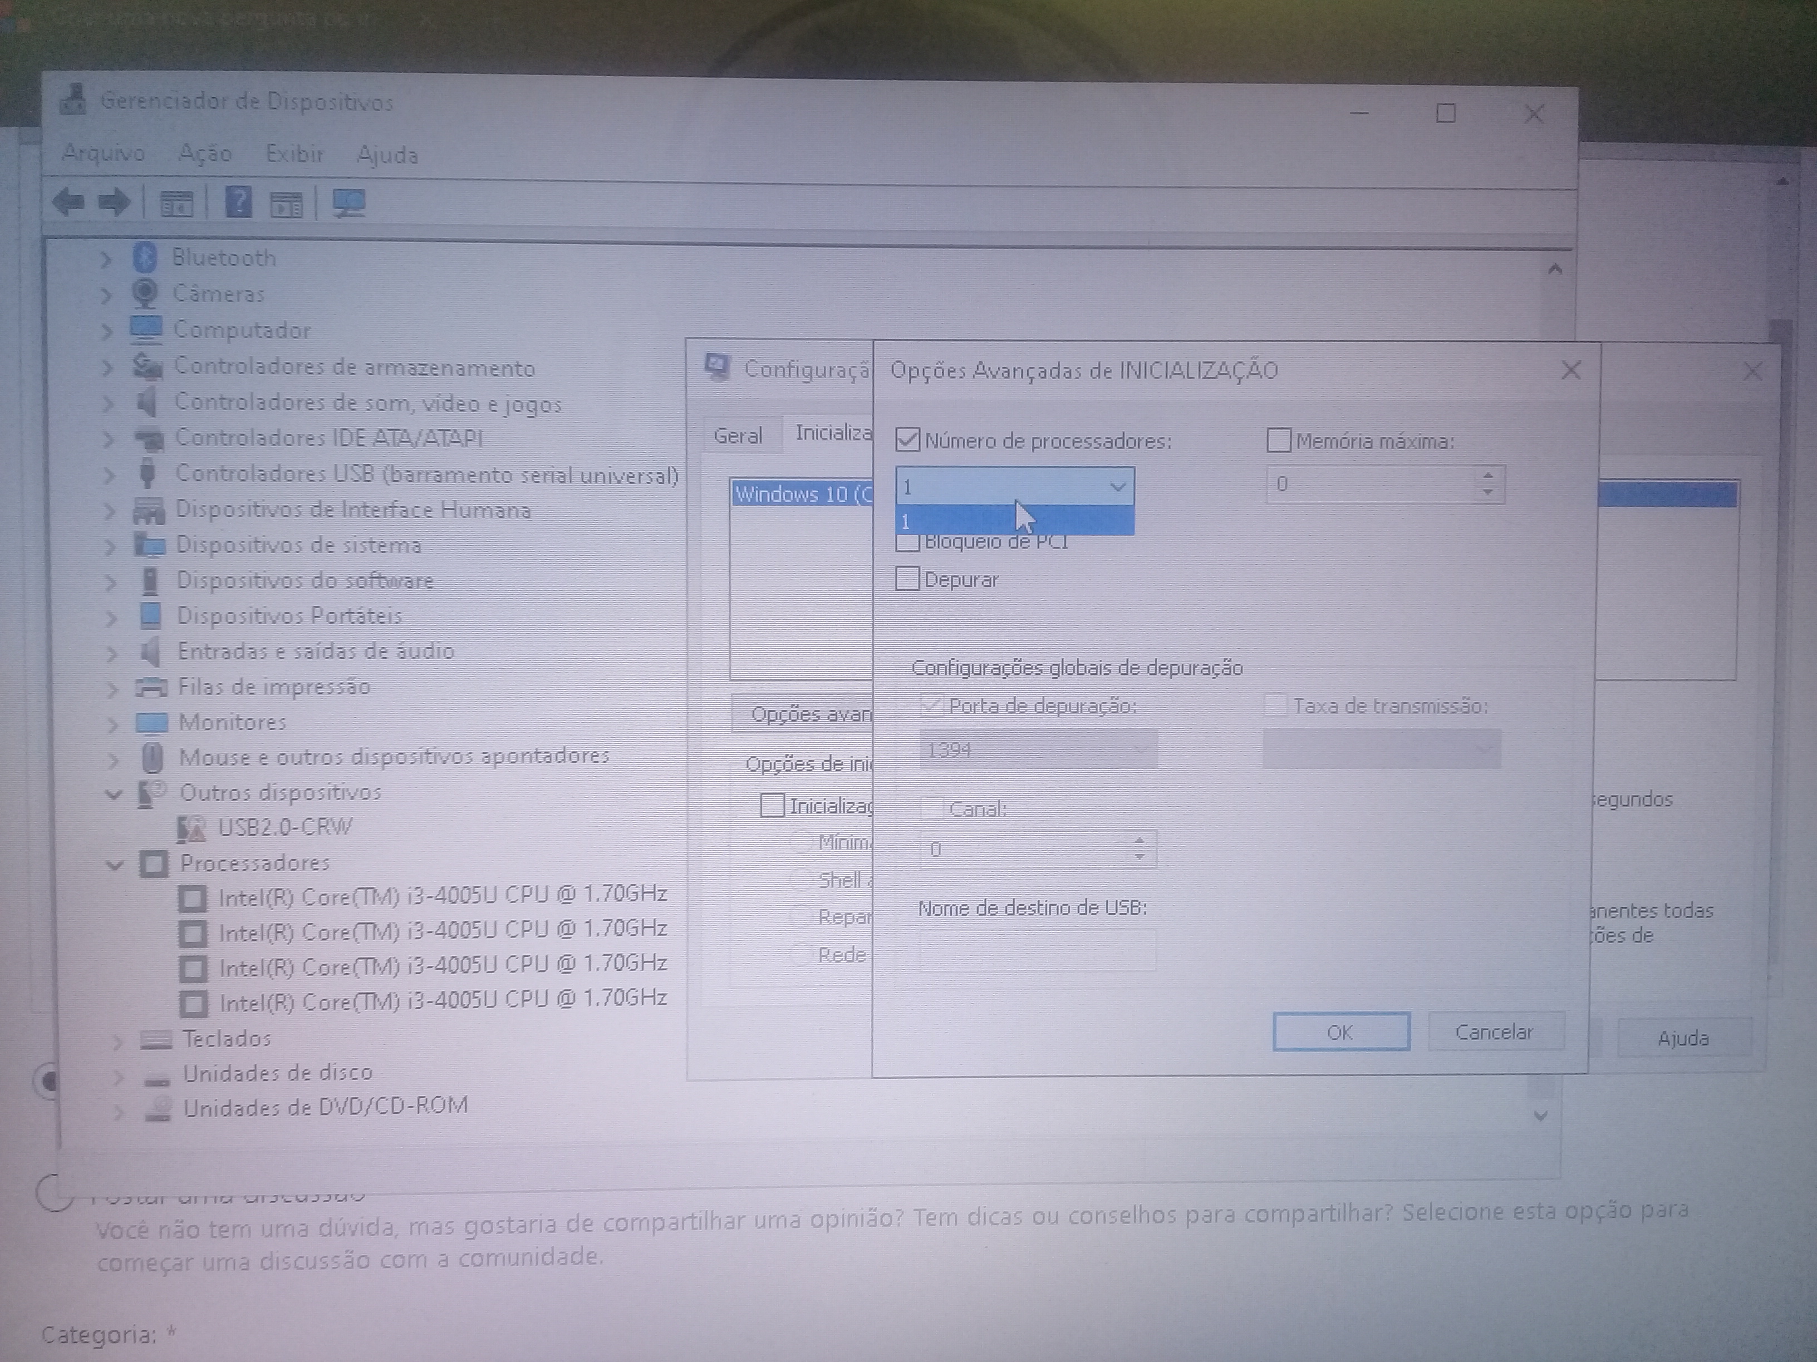Click the forward arrow toolbar icon
This screenshot has width=1817, height=1362.
(x=114, y=202)
